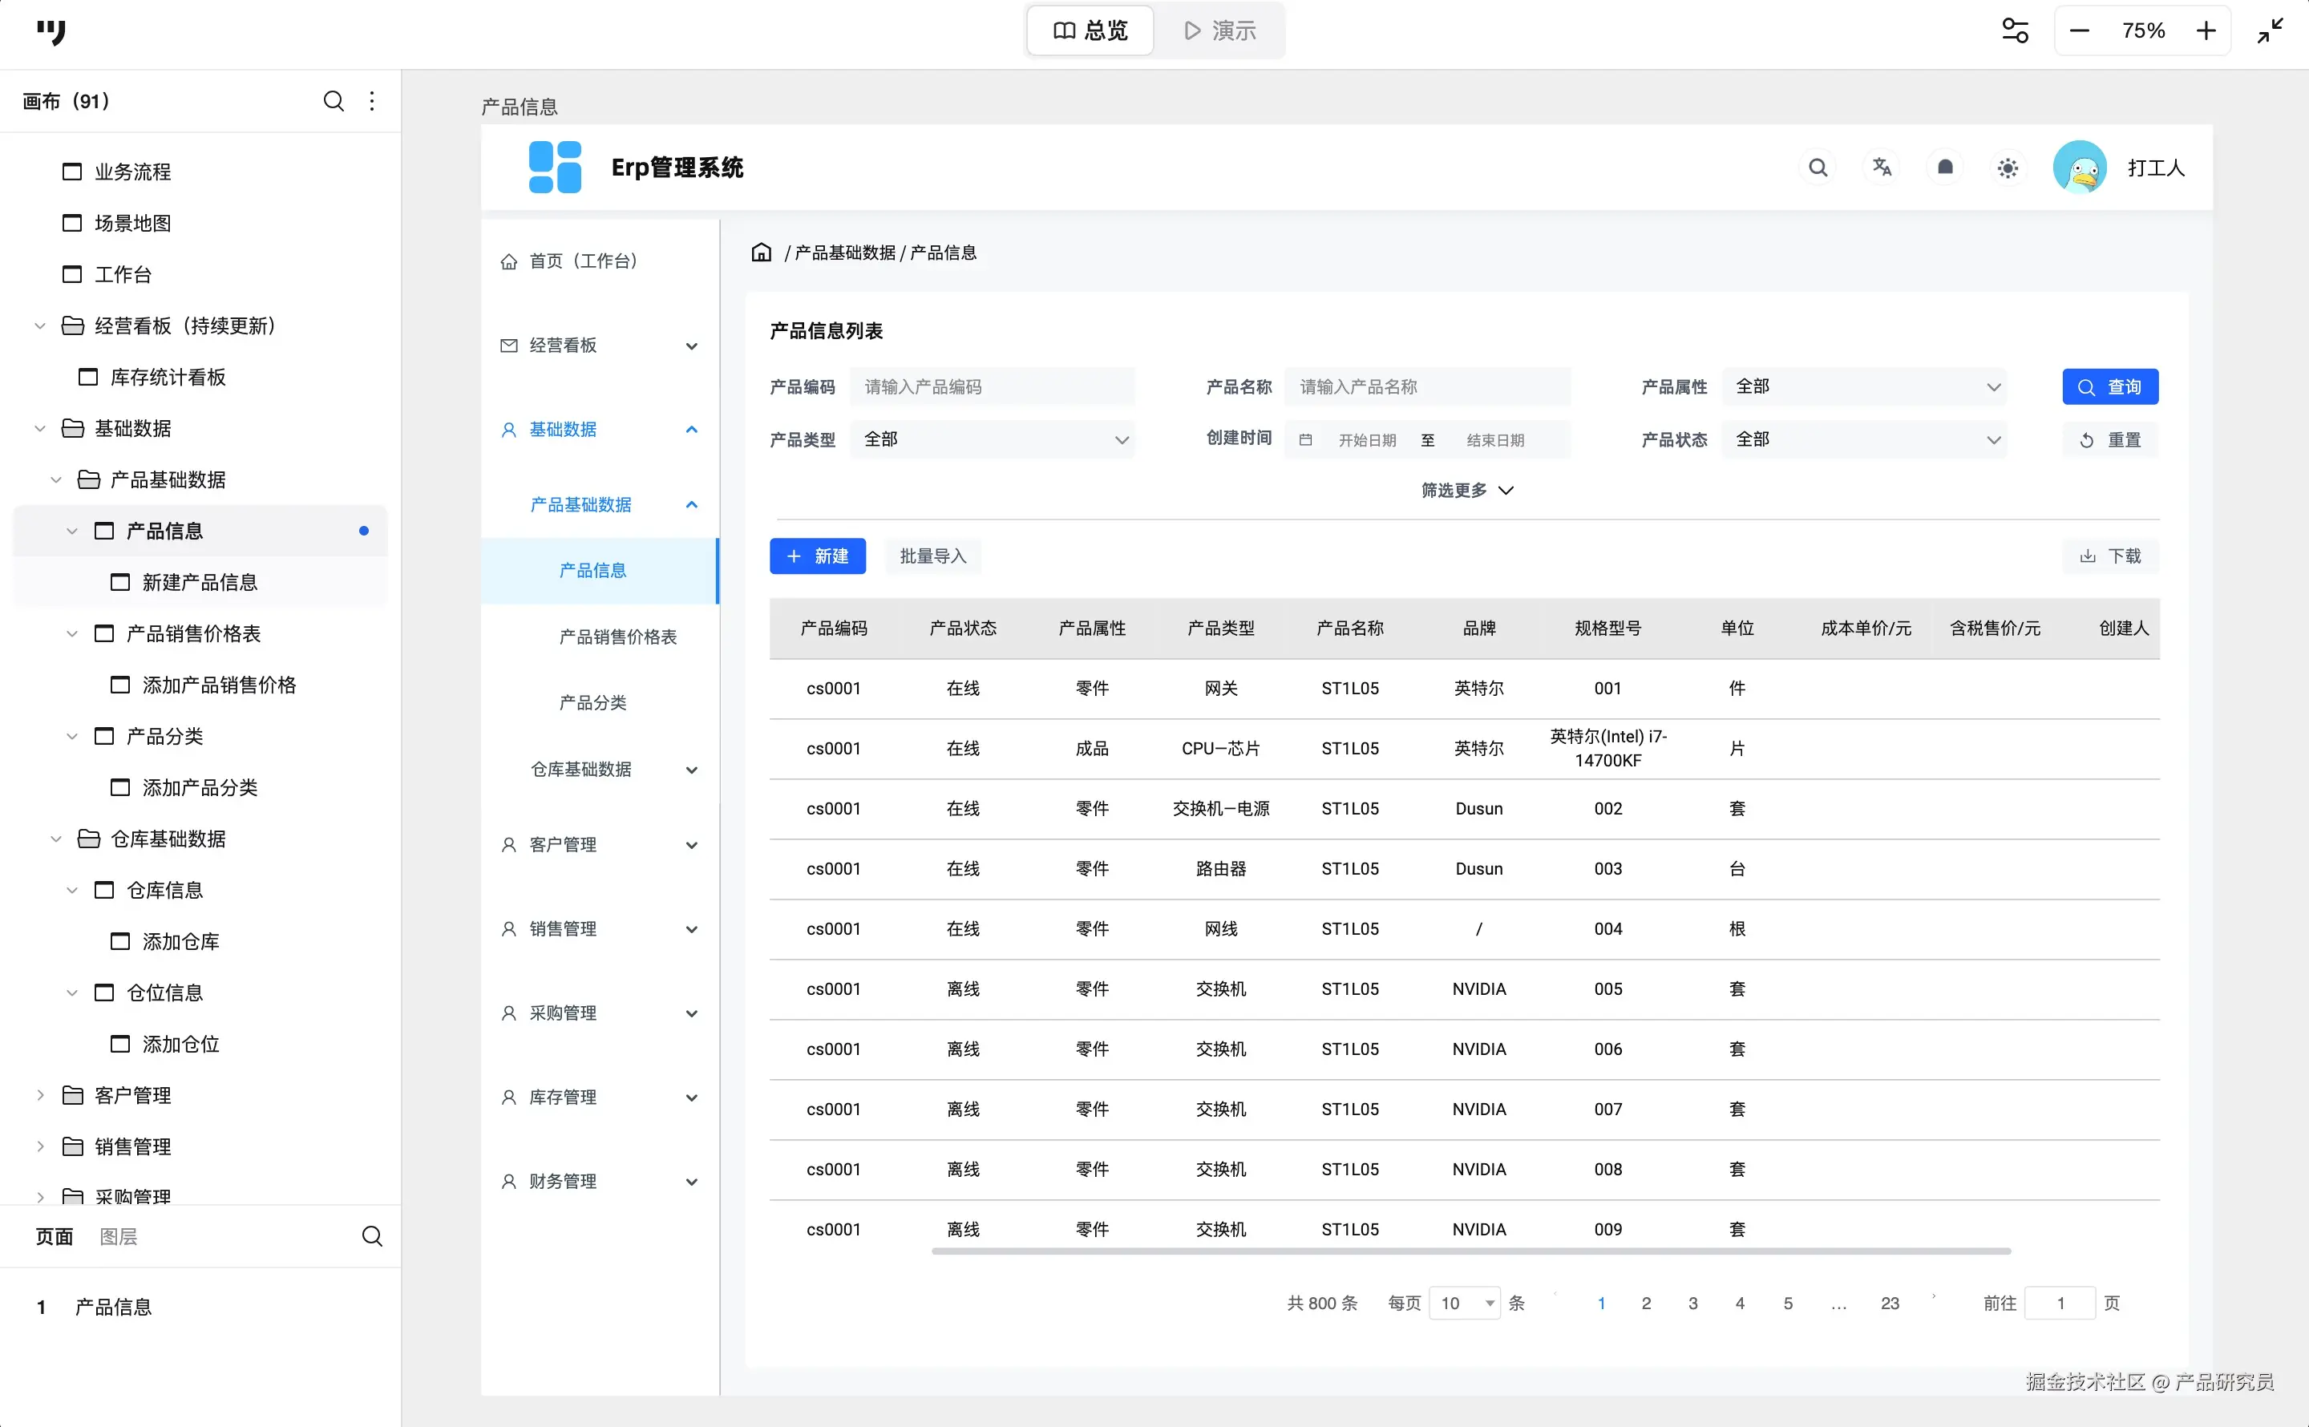Viewport: 2309px width, 1427px height.
Task: Toggle the light/dark theme sun icon
Action: (x=2008, y=168)
